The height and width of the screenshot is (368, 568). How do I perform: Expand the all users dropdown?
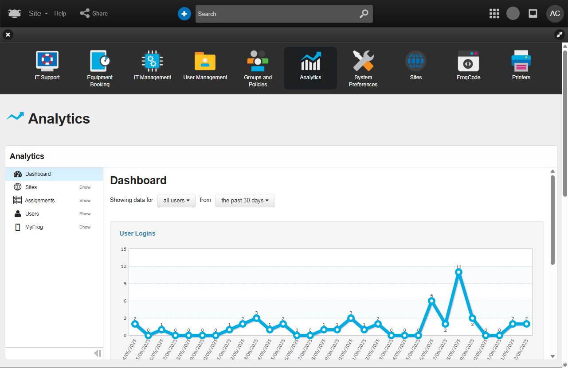click(176, 201)
